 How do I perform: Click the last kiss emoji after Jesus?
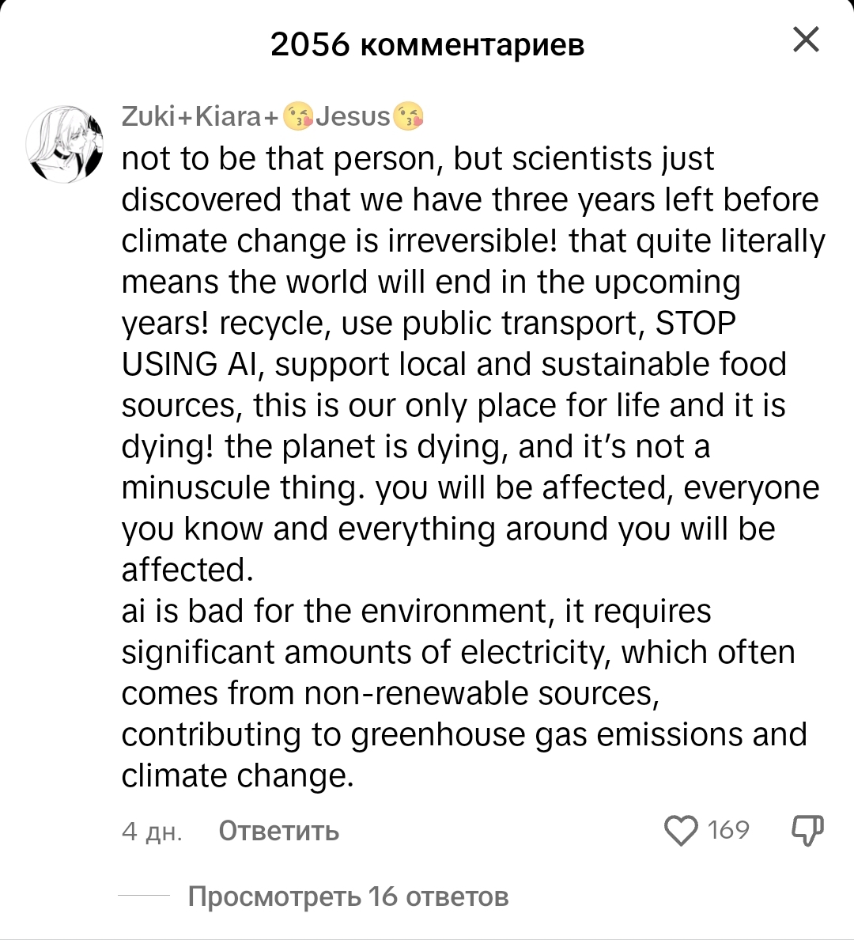click(x=408, y=117)
